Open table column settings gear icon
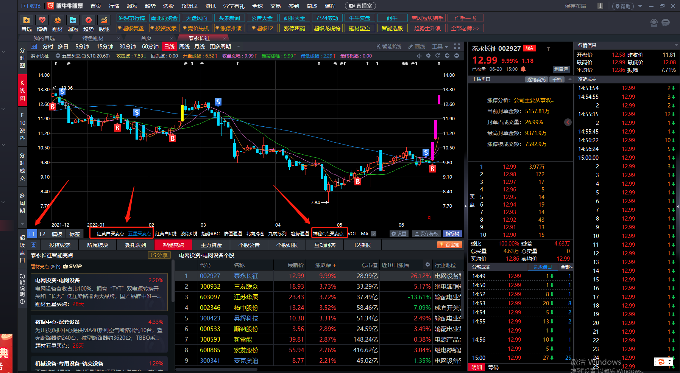 428,264
